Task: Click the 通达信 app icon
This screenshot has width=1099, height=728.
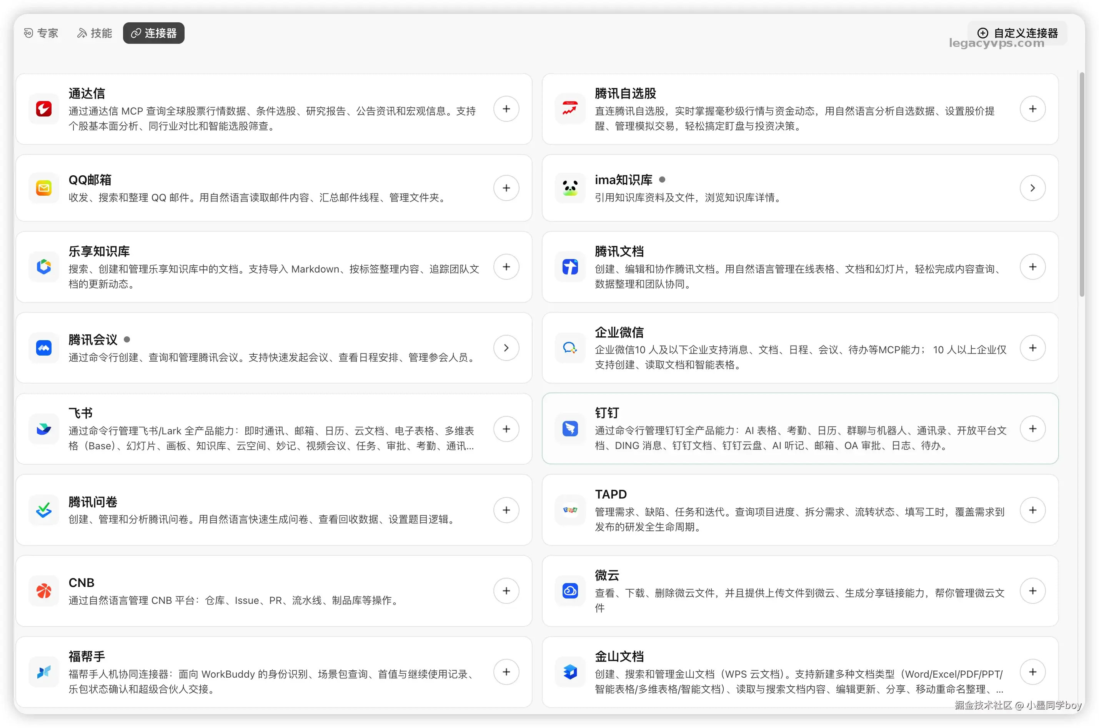Action: coord(44,109)
